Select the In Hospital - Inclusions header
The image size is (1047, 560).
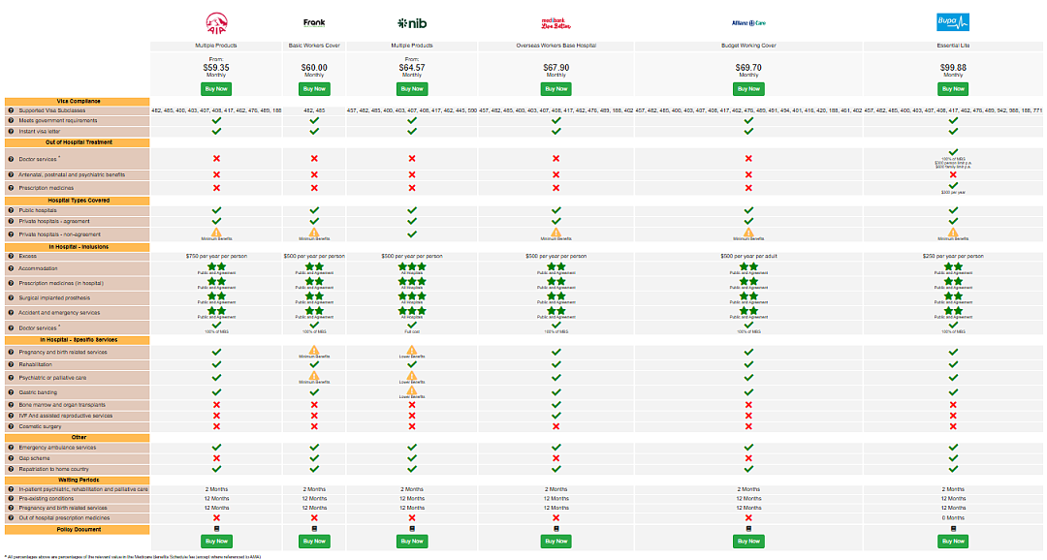pyautogui.click(x=78, y=247)
